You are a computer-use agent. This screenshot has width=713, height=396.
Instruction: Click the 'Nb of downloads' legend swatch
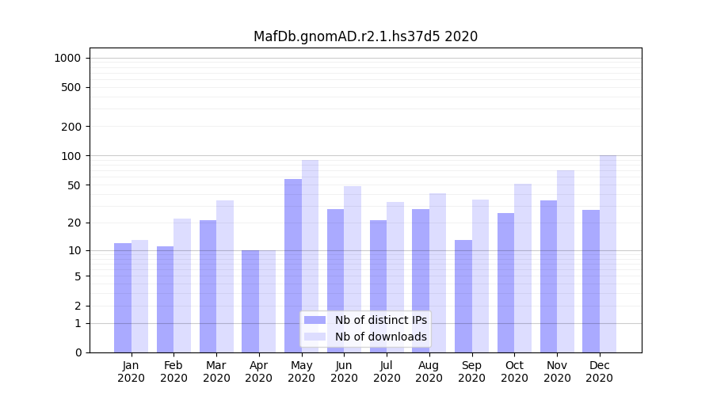pos(315,337)
